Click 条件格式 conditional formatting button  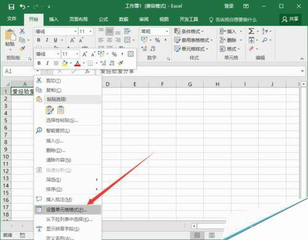coord(189,31)
